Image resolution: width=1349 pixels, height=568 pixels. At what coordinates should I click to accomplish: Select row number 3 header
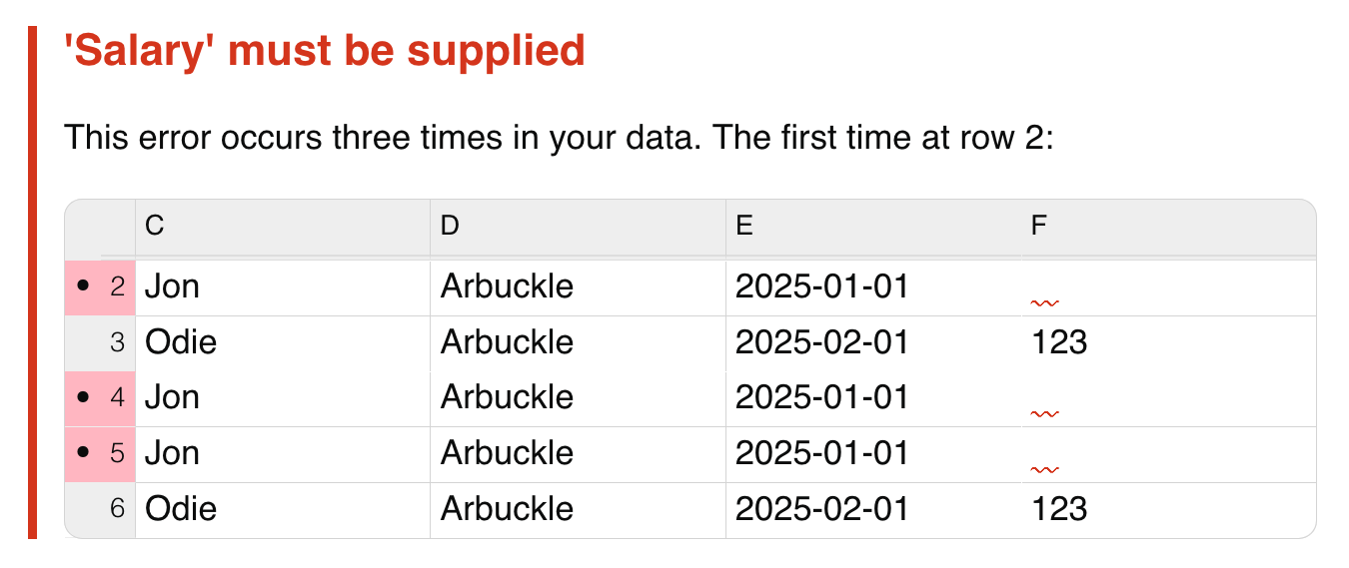point(100,343)
